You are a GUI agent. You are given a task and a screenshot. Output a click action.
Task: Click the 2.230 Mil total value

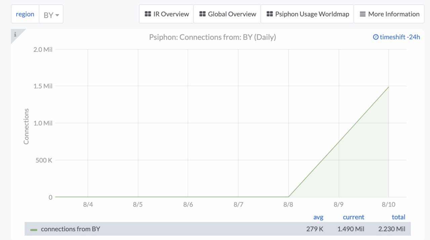tap(392, 229)
